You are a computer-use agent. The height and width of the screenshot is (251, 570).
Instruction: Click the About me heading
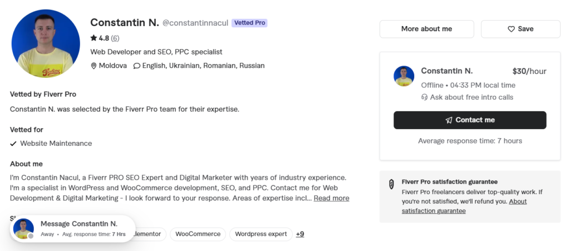point(26,164)
